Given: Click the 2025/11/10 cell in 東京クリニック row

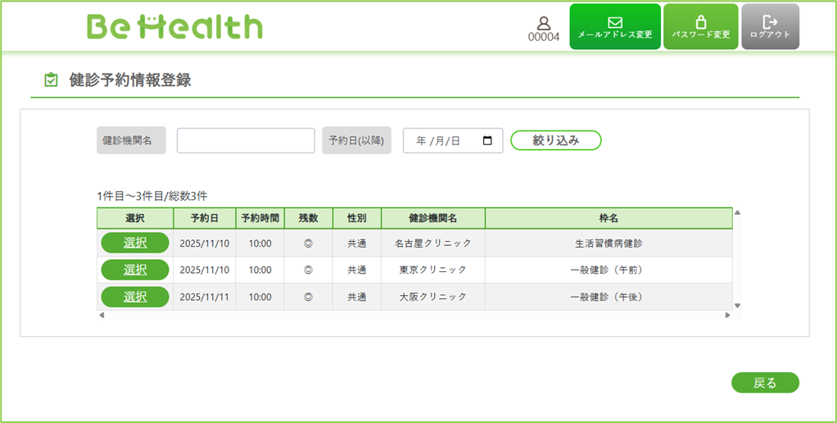Looking at the screenshot, I should tap(205, 270).
